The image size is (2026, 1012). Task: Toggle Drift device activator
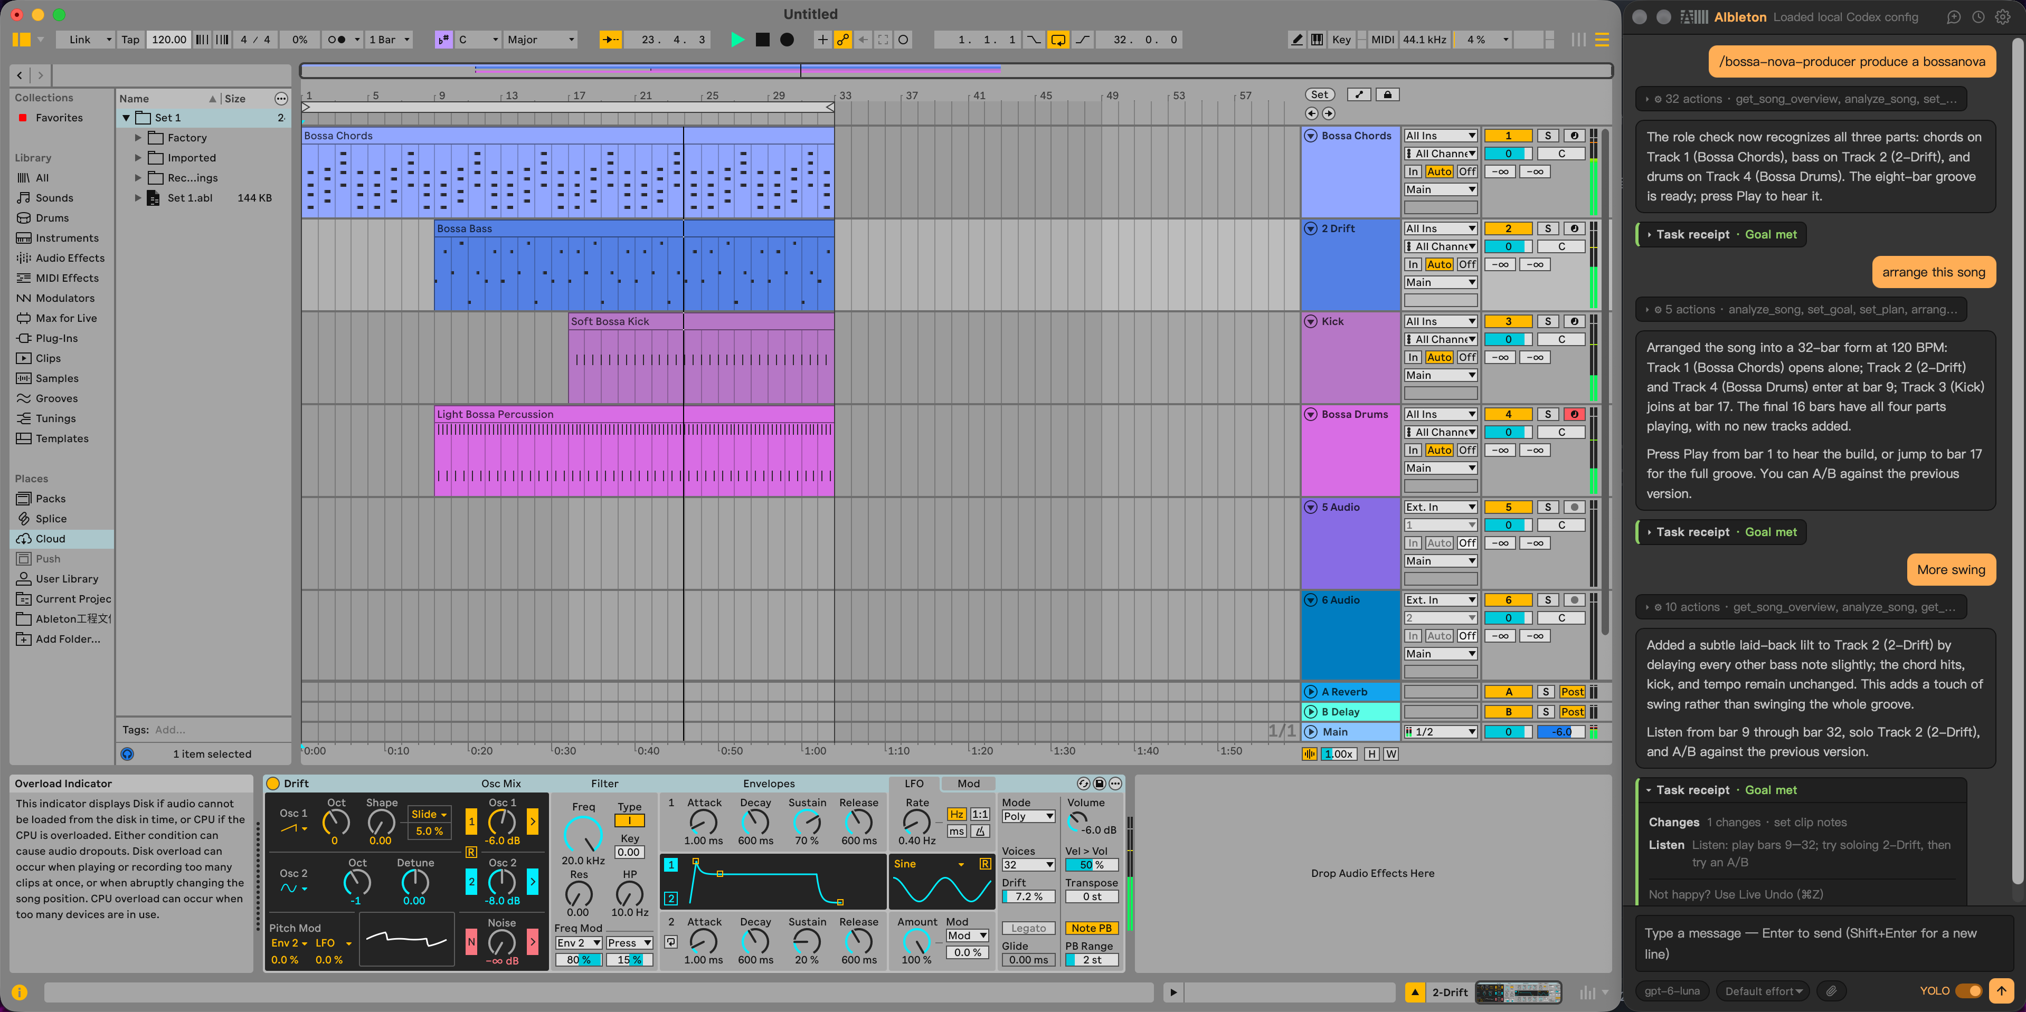coord(273,783)
